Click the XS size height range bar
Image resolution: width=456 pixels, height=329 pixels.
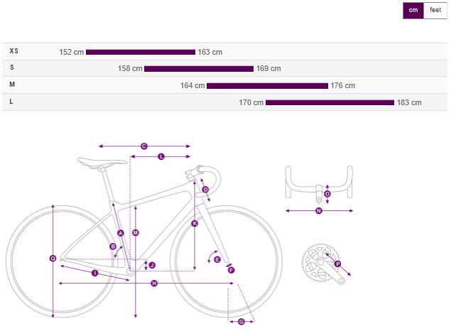(141, 52)
